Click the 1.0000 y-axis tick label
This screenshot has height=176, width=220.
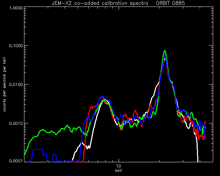[x=16, y=8]
